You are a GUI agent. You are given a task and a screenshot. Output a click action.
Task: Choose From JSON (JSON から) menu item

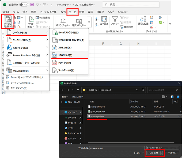[69, 55]
